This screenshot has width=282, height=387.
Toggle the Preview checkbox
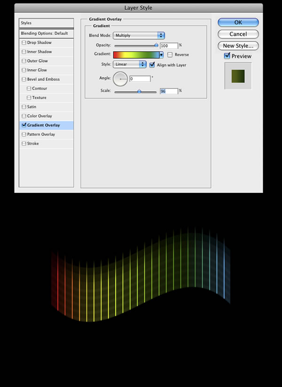(x=227, y=56)
